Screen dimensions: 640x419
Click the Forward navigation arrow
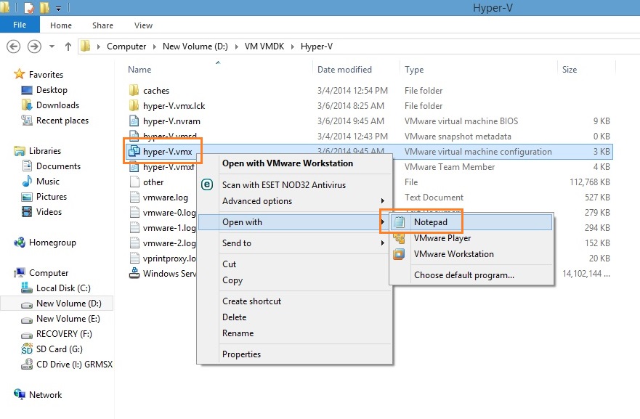[x=34, y=46]
